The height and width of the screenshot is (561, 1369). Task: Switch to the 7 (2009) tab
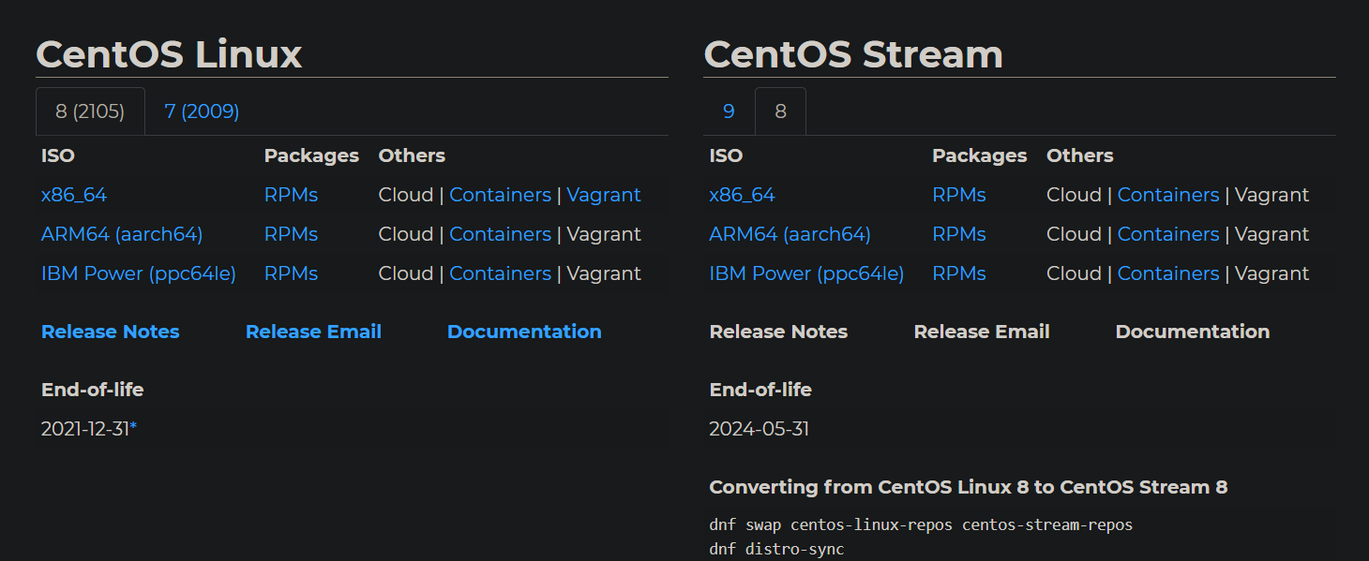(202, 111)
